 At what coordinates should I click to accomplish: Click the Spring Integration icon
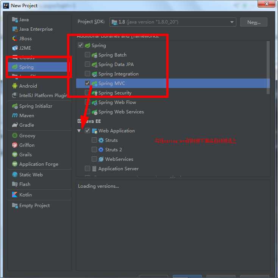[94, 74]
